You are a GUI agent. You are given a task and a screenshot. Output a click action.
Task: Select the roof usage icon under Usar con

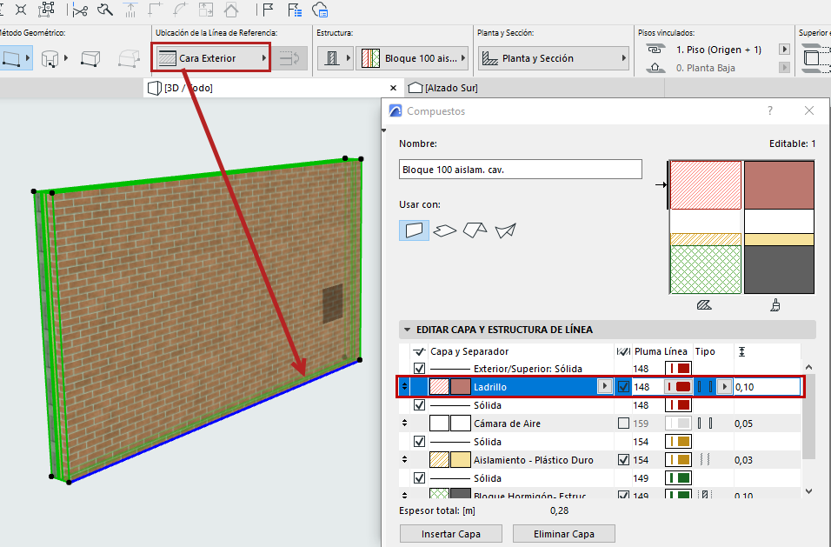pos(475,230)
